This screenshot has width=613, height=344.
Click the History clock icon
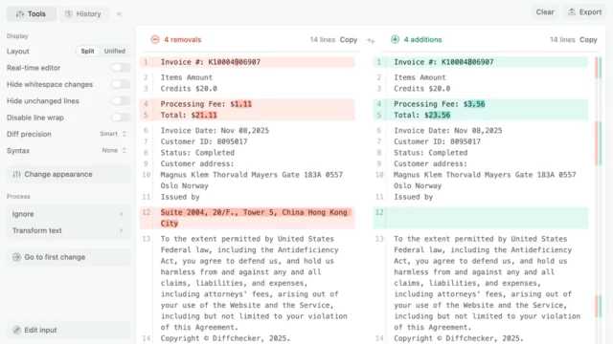(69, 14)
